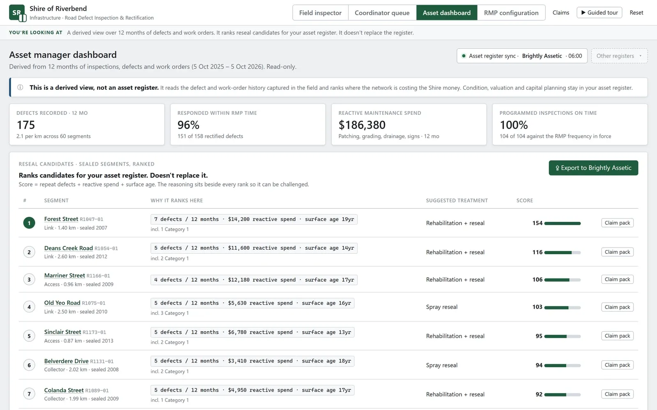
Task: Open the Forest Street segment link
Action: (61, 219)
